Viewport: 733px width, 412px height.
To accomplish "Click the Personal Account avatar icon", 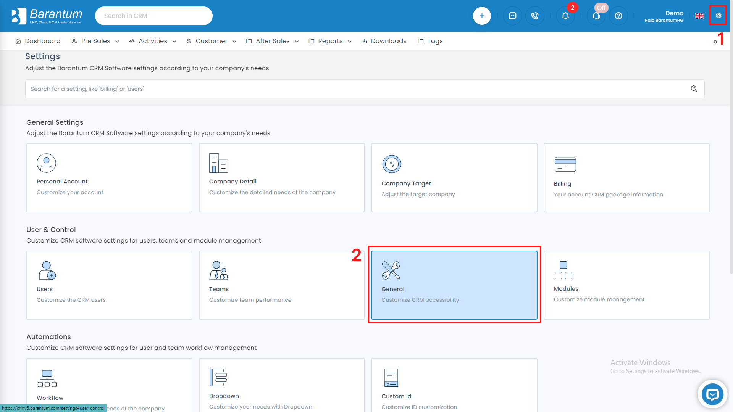I will tap(46, 163).
